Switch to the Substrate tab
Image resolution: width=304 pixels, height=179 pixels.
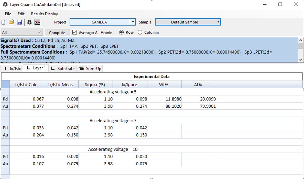(63, 68)
